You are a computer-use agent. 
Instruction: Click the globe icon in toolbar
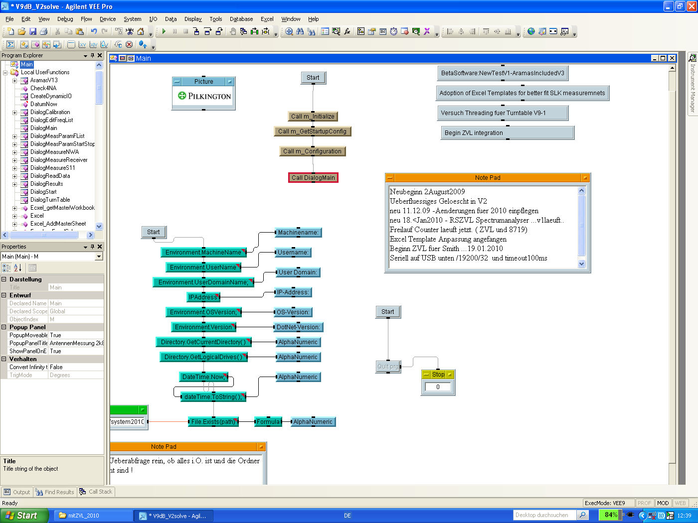point(531,31)
